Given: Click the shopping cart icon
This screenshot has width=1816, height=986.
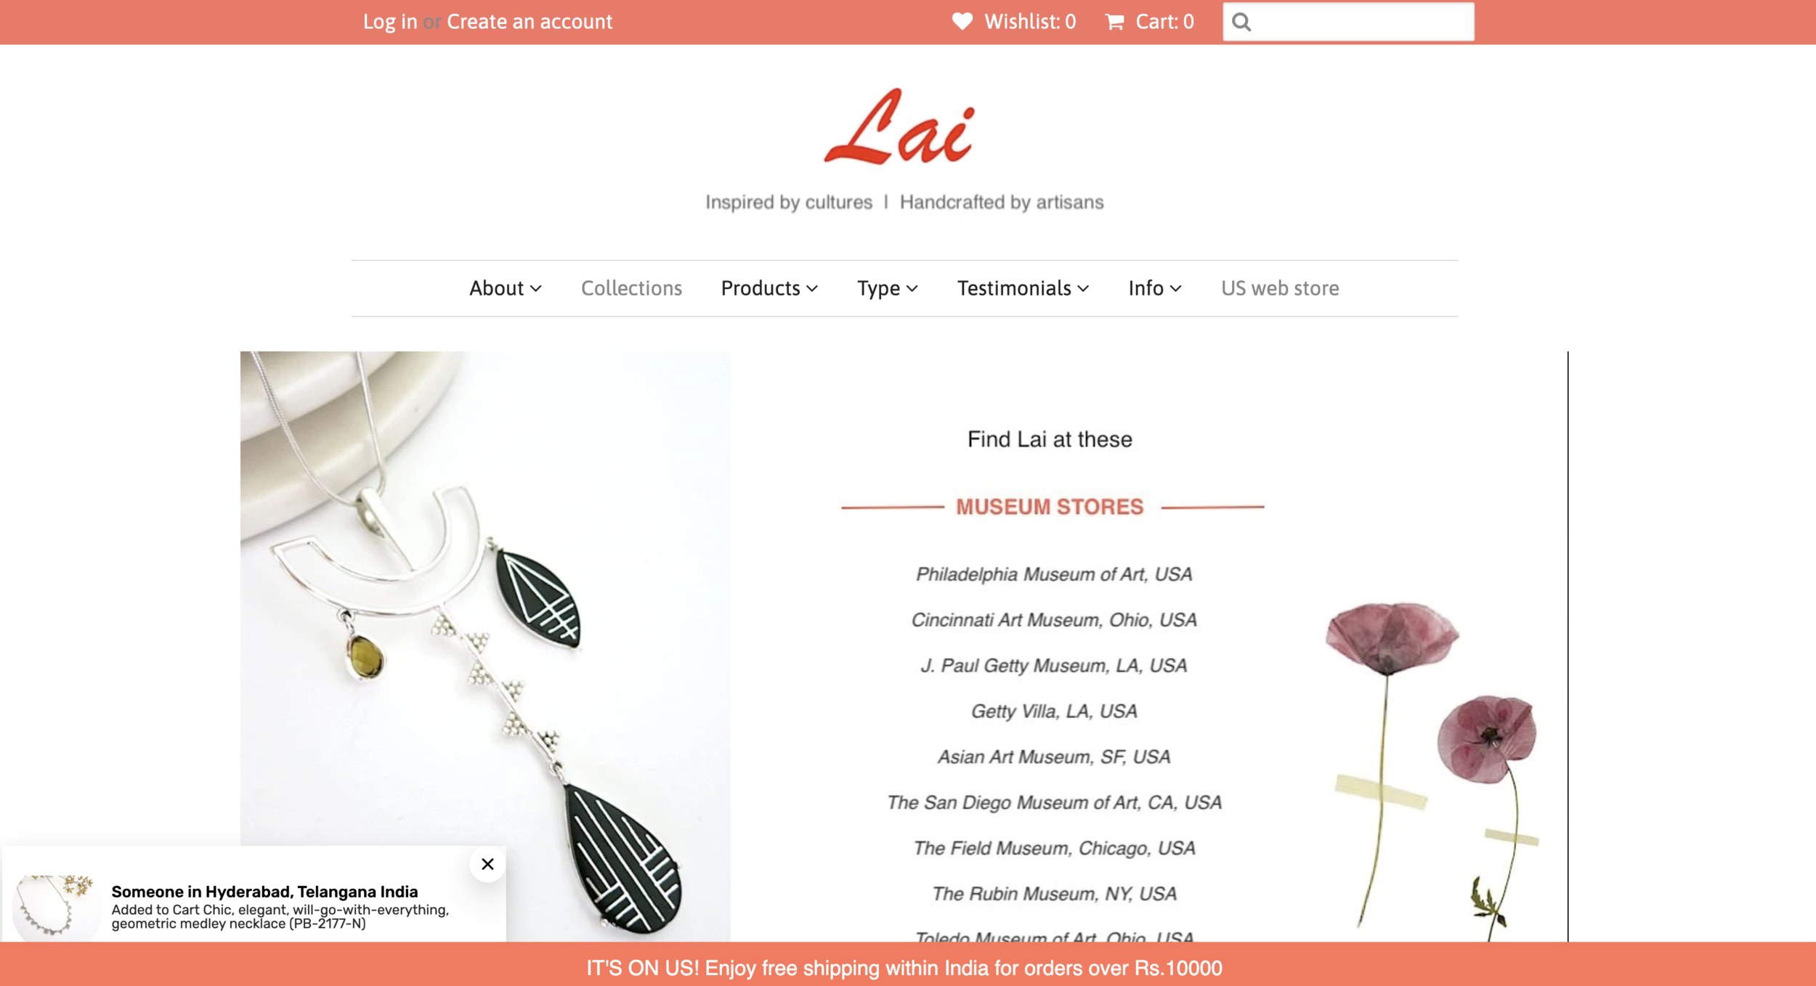Looking at the screenshot, I should [1114, 23].
